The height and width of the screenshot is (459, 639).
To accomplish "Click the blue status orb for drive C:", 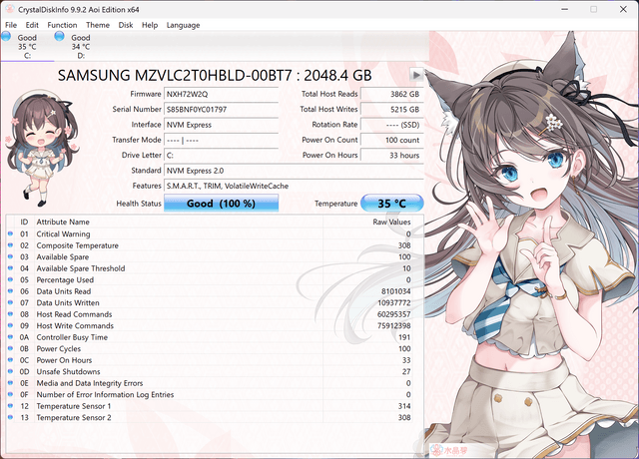I will pyautogui.click(x=6, y=36).
